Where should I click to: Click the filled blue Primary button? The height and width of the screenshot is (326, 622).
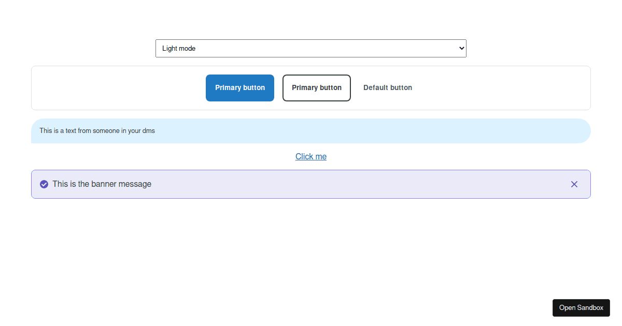tap(240, 88)
